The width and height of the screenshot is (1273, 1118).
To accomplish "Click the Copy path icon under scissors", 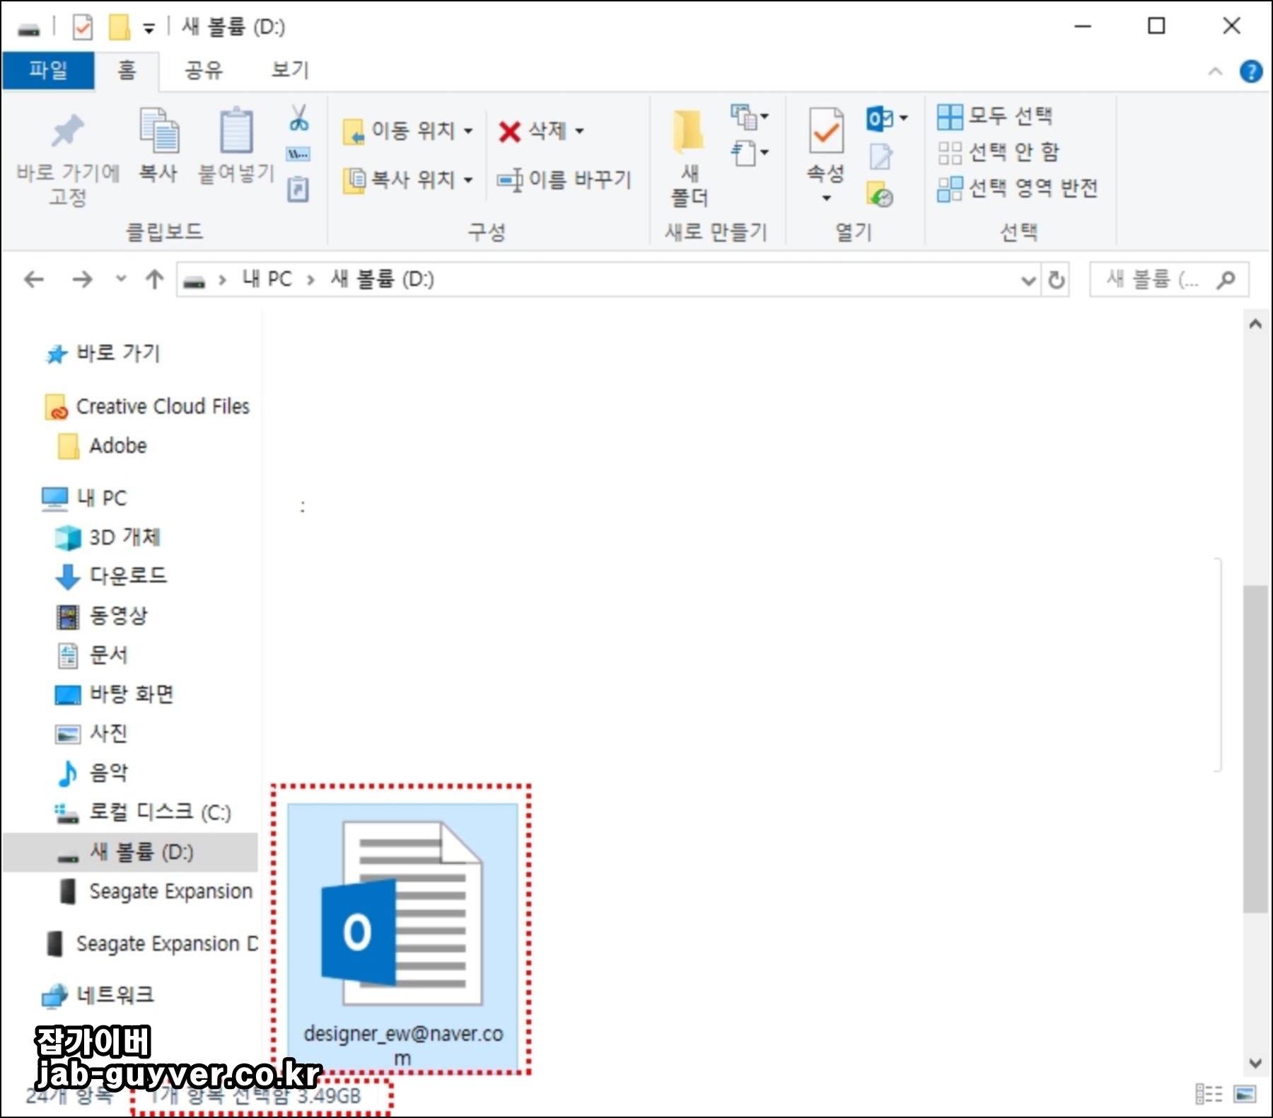I will (298, 154).
